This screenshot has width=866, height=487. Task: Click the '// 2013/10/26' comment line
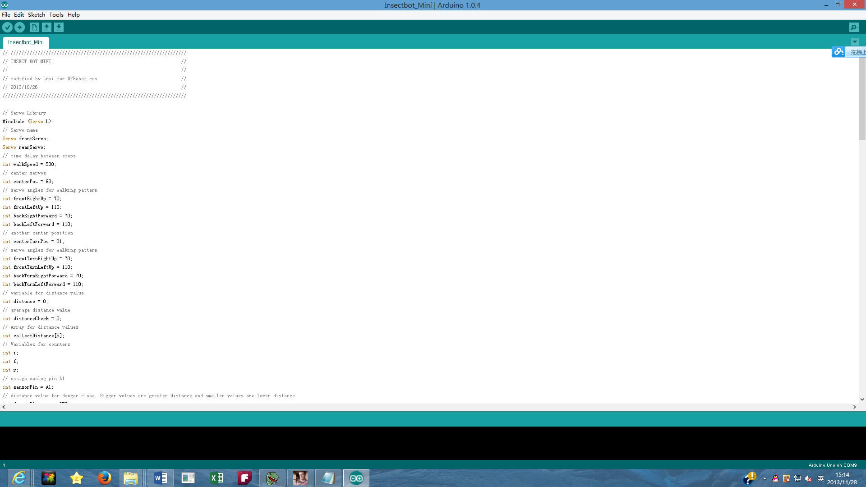[x=20, y=87]
